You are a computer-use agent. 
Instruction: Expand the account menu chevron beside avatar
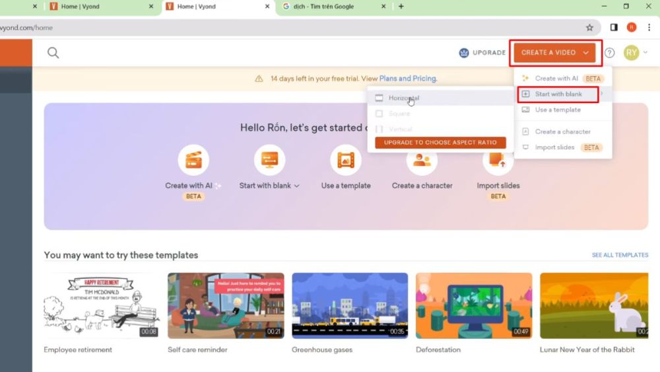pyautogui.click(x=645, y=53)
